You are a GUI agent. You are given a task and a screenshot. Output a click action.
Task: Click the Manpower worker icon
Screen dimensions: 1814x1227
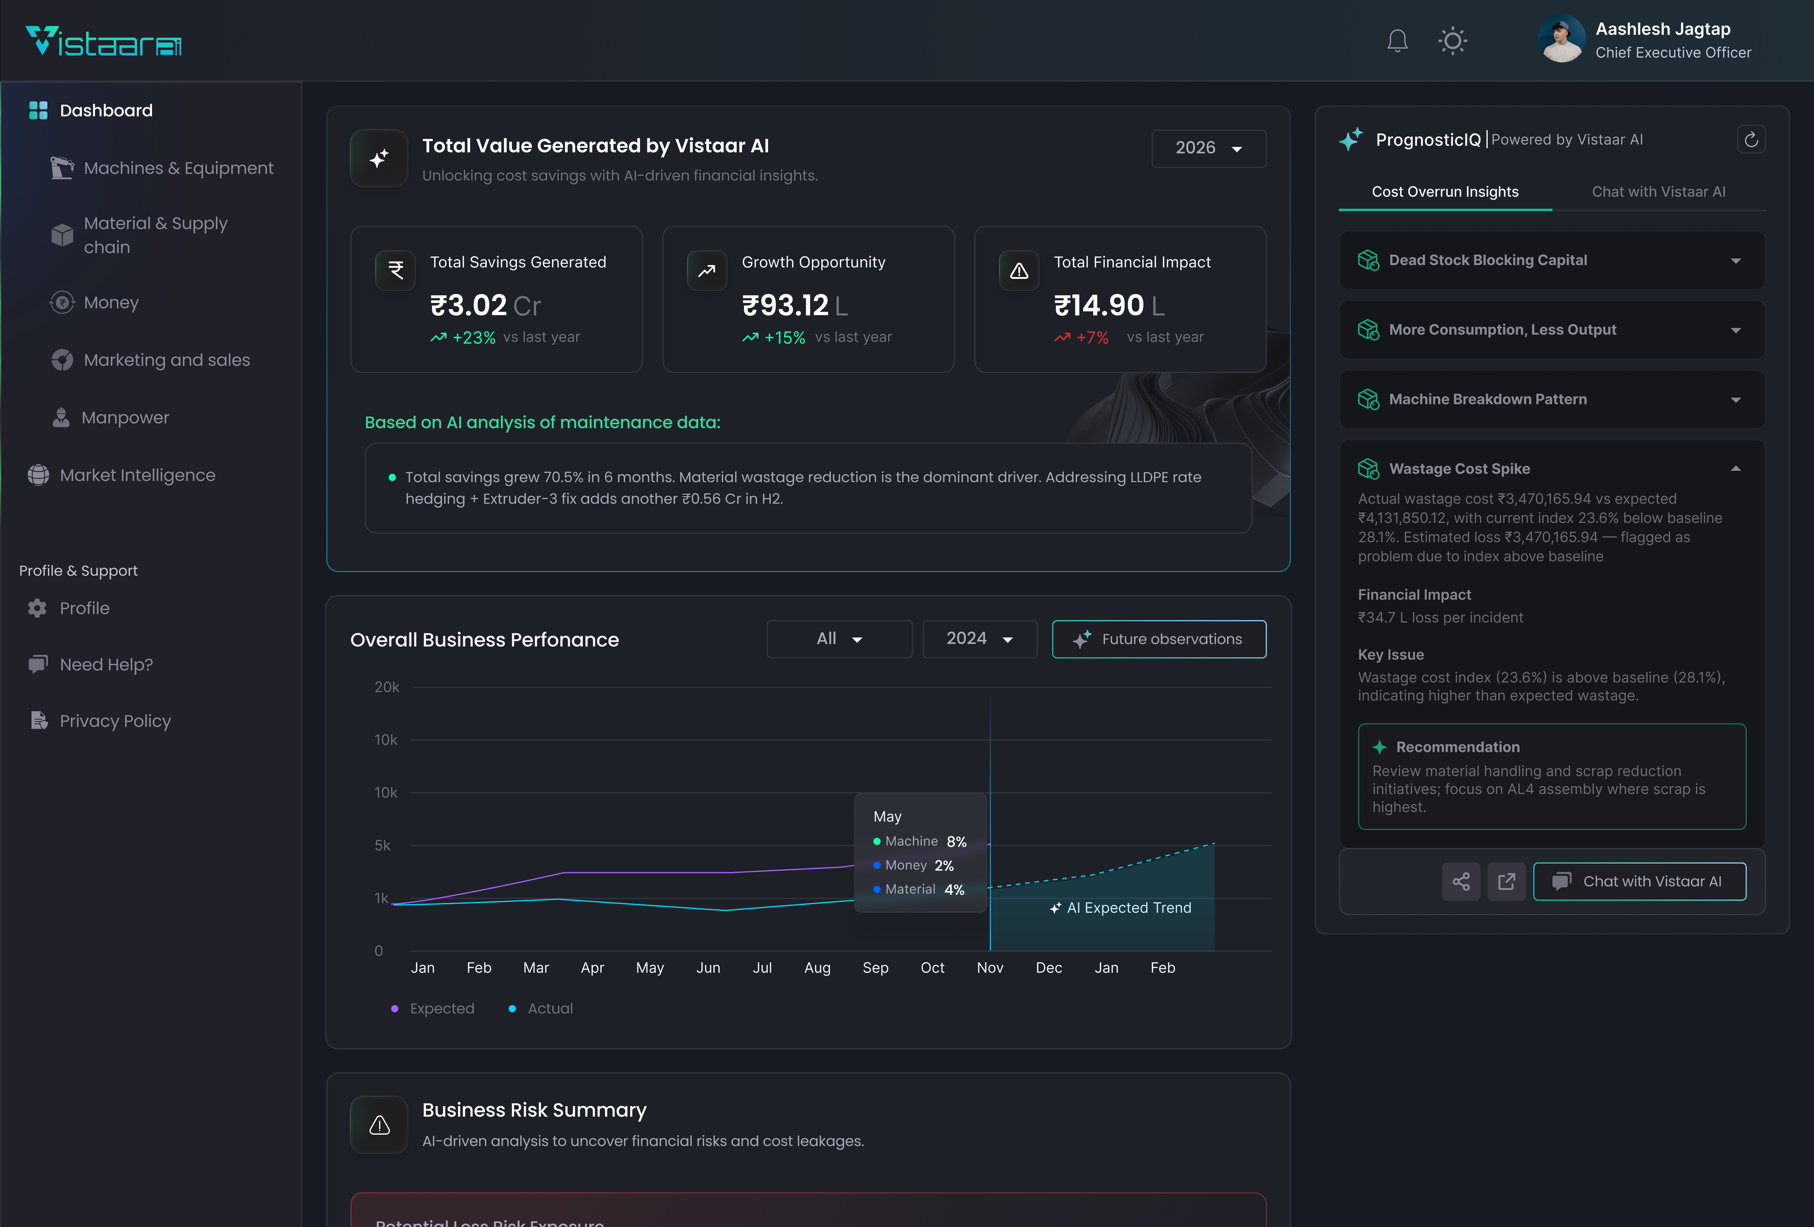[x=61, y=418]
